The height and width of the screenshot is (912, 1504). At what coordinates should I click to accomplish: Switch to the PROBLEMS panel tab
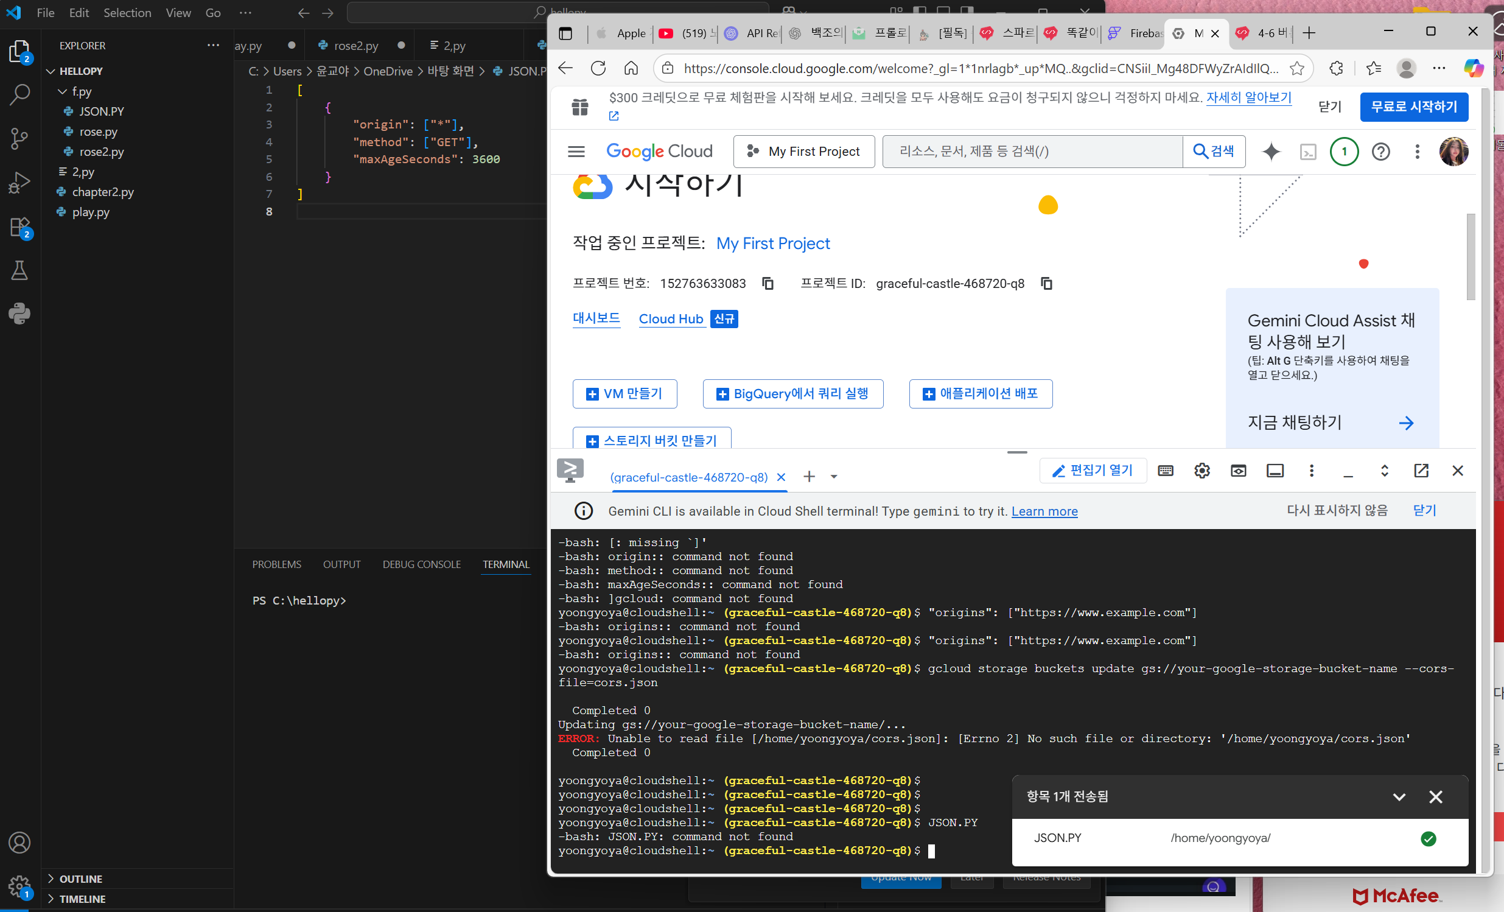point(276,564)
